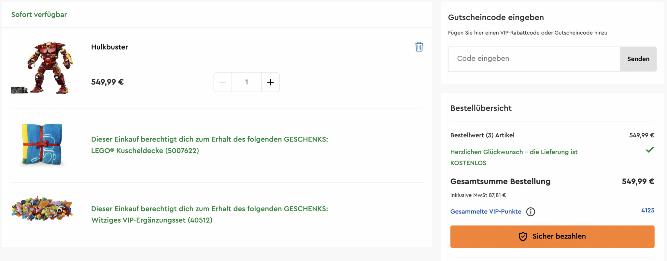Click the Gesamtsumme Bestellung label
The image size is (667, 261).
click(500, 182)
